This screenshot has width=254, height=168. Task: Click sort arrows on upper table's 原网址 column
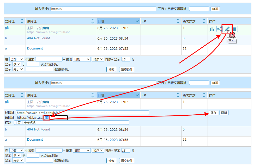[93, 21]
